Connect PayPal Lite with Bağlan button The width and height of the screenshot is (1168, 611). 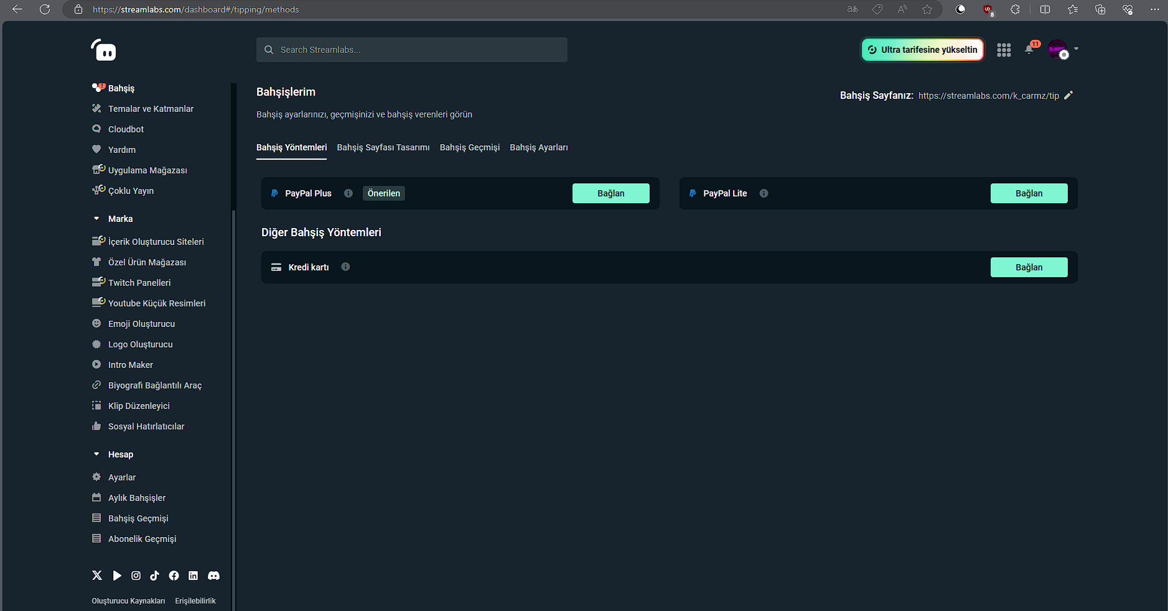pyautogui.click(x=1029, y=193)
